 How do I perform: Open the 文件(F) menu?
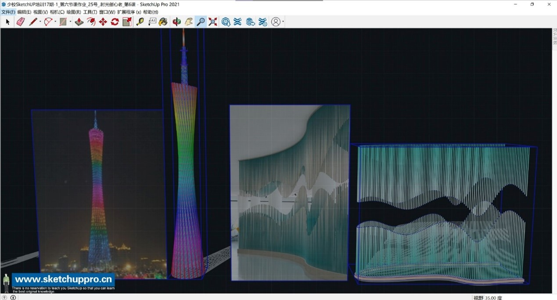click(8, 12)
